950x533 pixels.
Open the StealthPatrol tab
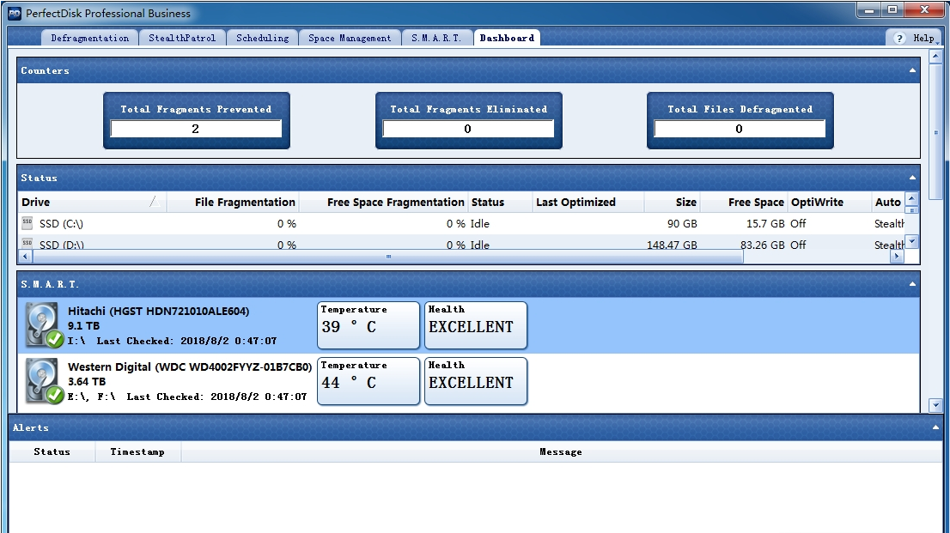(182, 38)
